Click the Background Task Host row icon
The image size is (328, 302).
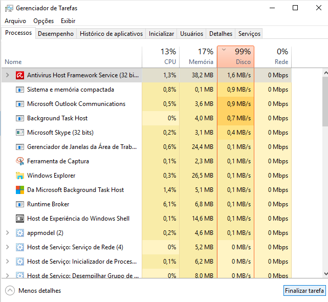[x=20, y=118]
